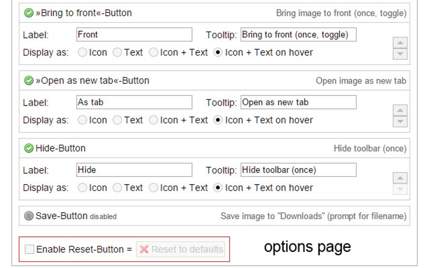Viewport: 429px width, 268px height.
Task: Enable the Reset-Button checkbox
Action: point(29,249)
